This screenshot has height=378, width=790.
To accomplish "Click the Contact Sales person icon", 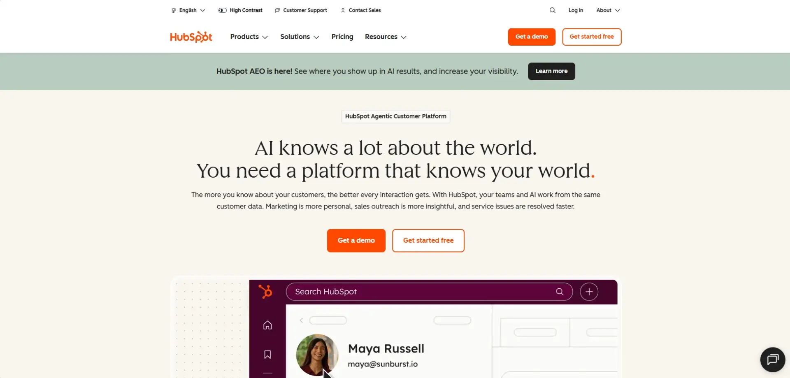I will 343,10.
